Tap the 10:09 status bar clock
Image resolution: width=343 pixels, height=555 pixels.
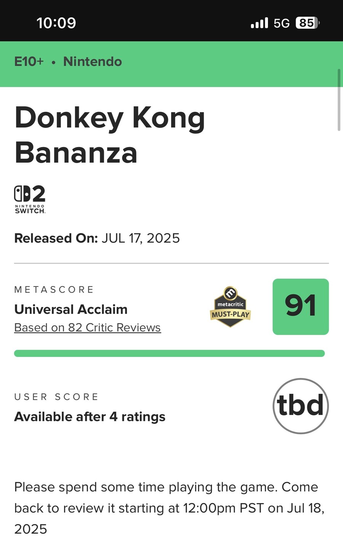[x=56, y=23]
